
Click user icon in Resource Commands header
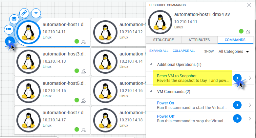pos(248,32)
